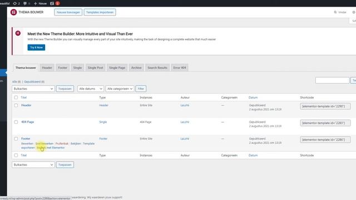Click Bewerken under the Footer template
Viewport: 356px width, 200px height.
point(27,143)
